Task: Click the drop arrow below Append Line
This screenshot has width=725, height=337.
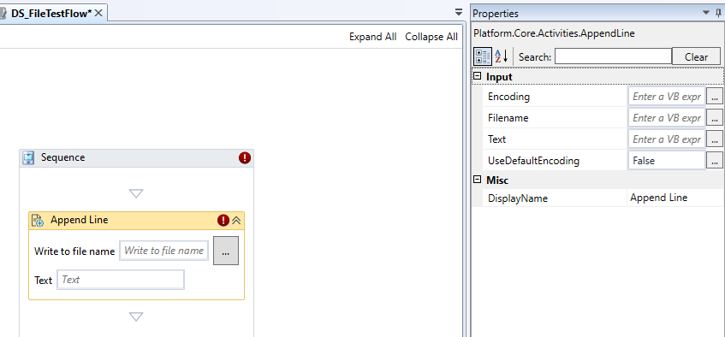Action: pos(136,316)
